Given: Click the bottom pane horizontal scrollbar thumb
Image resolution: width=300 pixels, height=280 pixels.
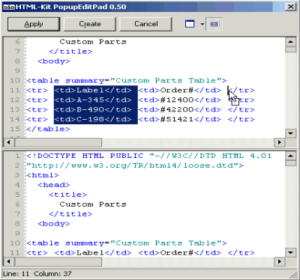Looking at the screenshot, I should click(x=58, y=261).
